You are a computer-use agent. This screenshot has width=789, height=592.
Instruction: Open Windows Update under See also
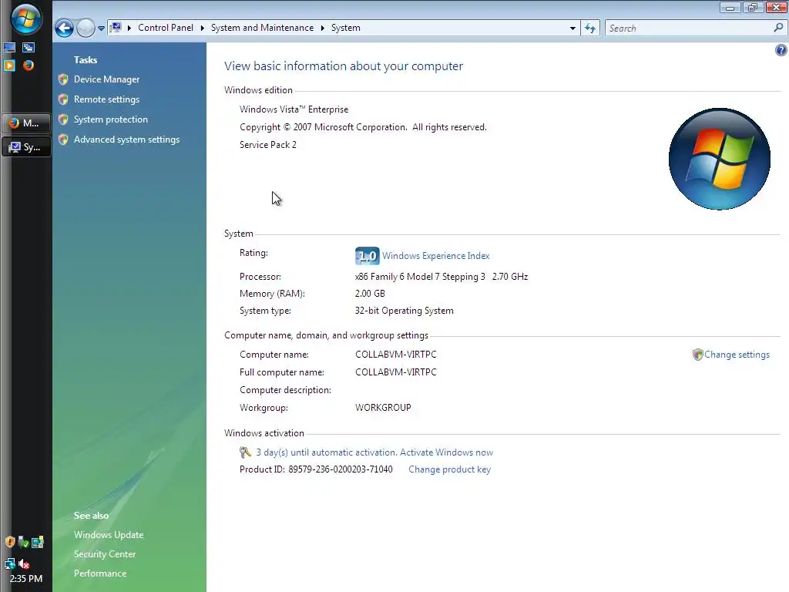109,535
